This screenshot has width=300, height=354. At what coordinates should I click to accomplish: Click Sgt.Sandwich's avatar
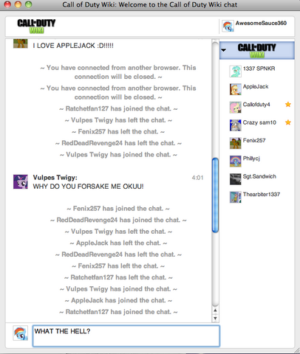click(235, 179)
